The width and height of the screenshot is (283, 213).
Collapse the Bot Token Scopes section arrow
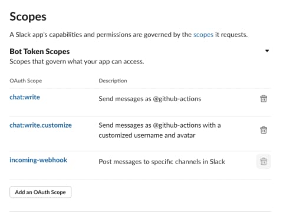(267, 51)
